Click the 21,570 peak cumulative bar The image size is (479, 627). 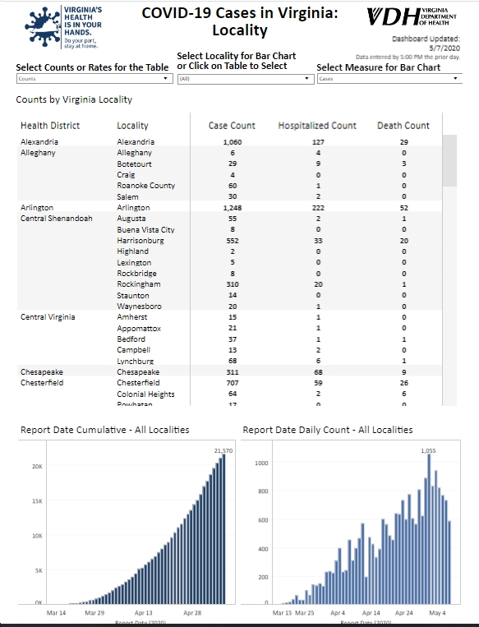tap(223, 528)
